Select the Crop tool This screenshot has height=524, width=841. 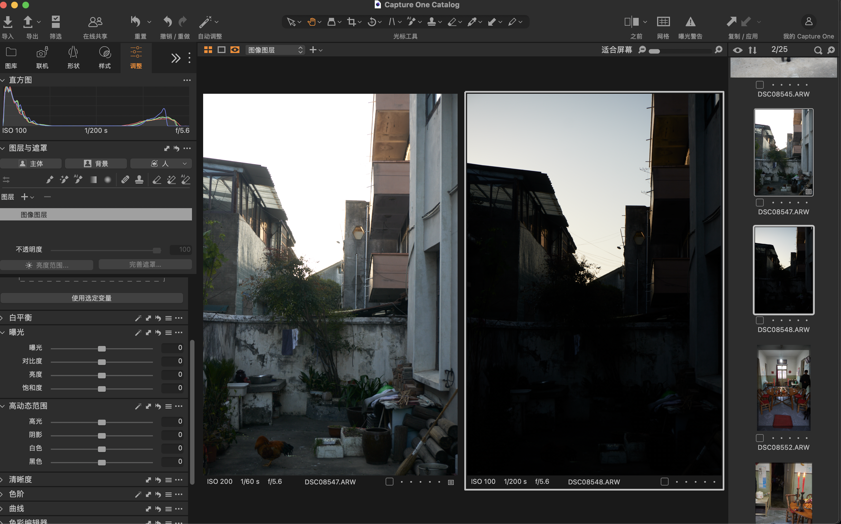[x=351, y=22]
